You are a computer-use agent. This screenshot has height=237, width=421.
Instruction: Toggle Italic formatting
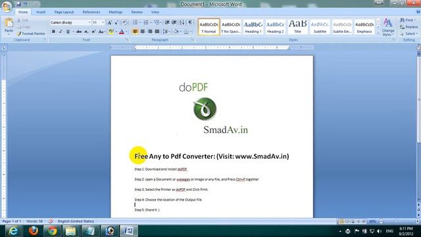point(61,32)
